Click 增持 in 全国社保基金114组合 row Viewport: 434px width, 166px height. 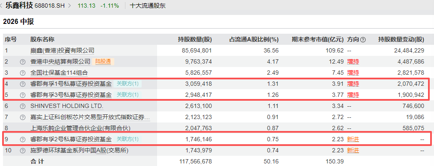pyautogui.click(x=353, y=73)
